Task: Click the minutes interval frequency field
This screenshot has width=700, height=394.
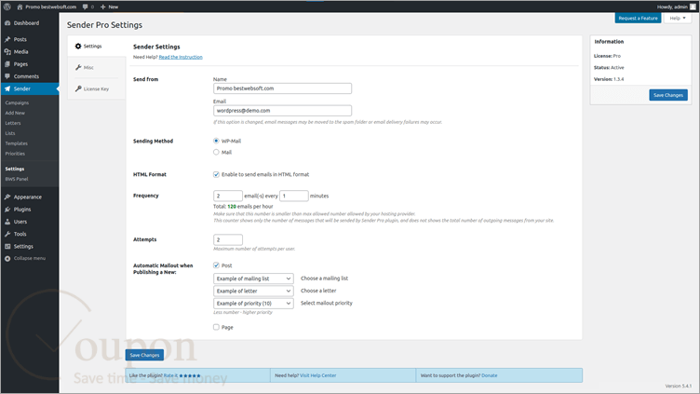Action: 294,196
